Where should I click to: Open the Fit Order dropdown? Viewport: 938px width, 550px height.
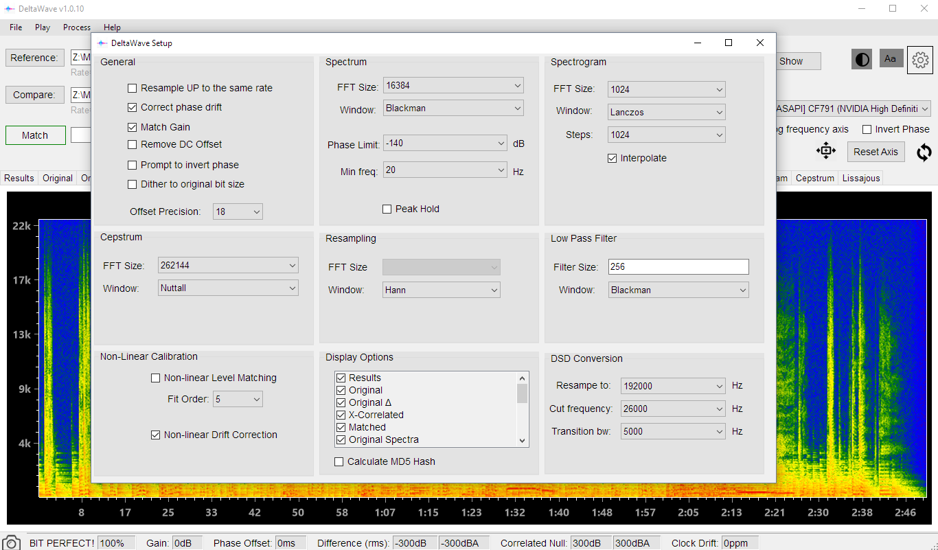pyautogui.click(x=238, y=399)
